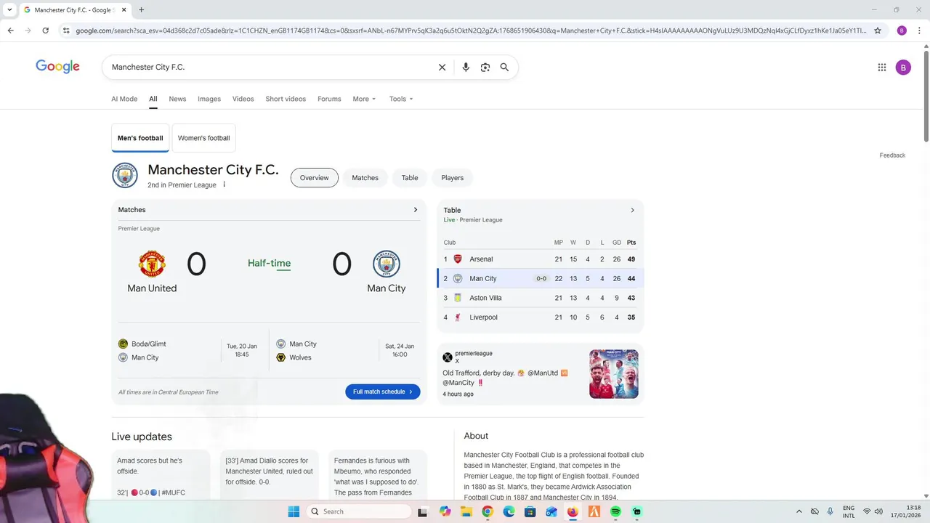Open a new browser tab

(141, 10)
